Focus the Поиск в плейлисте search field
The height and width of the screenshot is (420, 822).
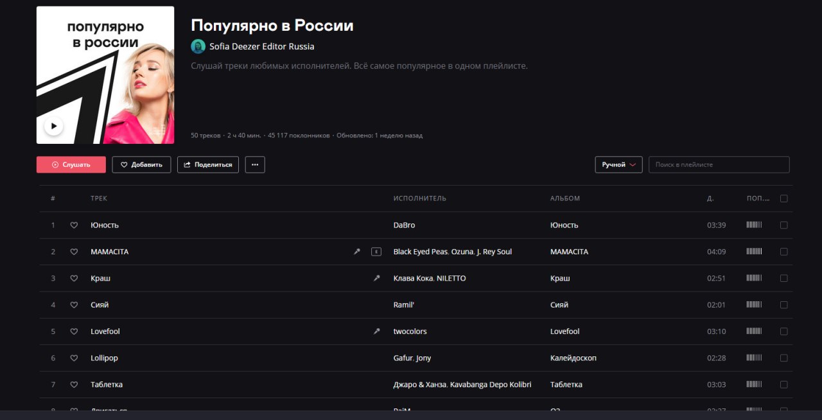coord(719,165)
